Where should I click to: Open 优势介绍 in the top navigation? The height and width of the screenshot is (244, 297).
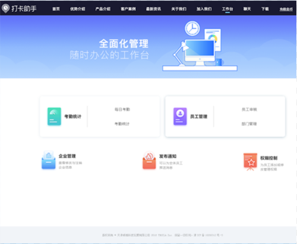[x=78, y=9]
